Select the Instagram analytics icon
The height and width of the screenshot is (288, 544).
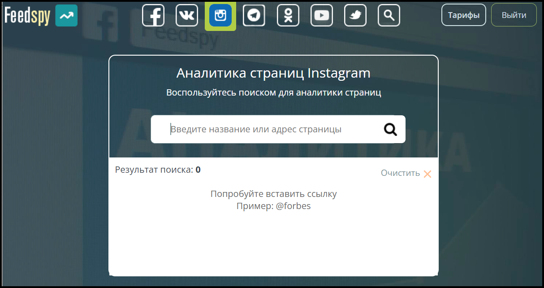coord(220,16)
